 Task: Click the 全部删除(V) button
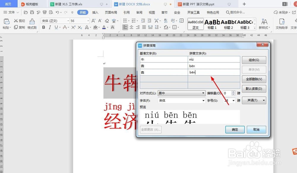click(x=254, y=79)
